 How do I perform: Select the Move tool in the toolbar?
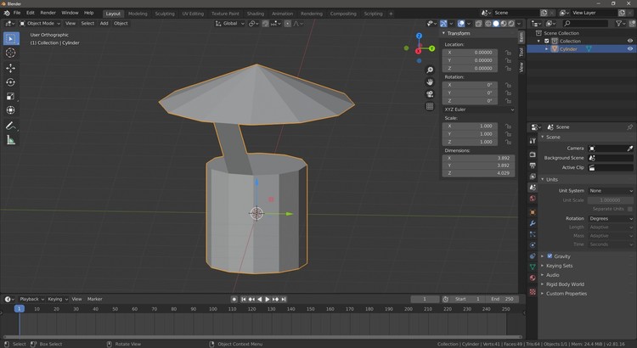11,68
